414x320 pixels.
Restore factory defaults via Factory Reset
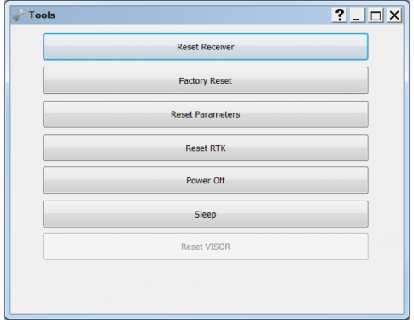(206, 80)
